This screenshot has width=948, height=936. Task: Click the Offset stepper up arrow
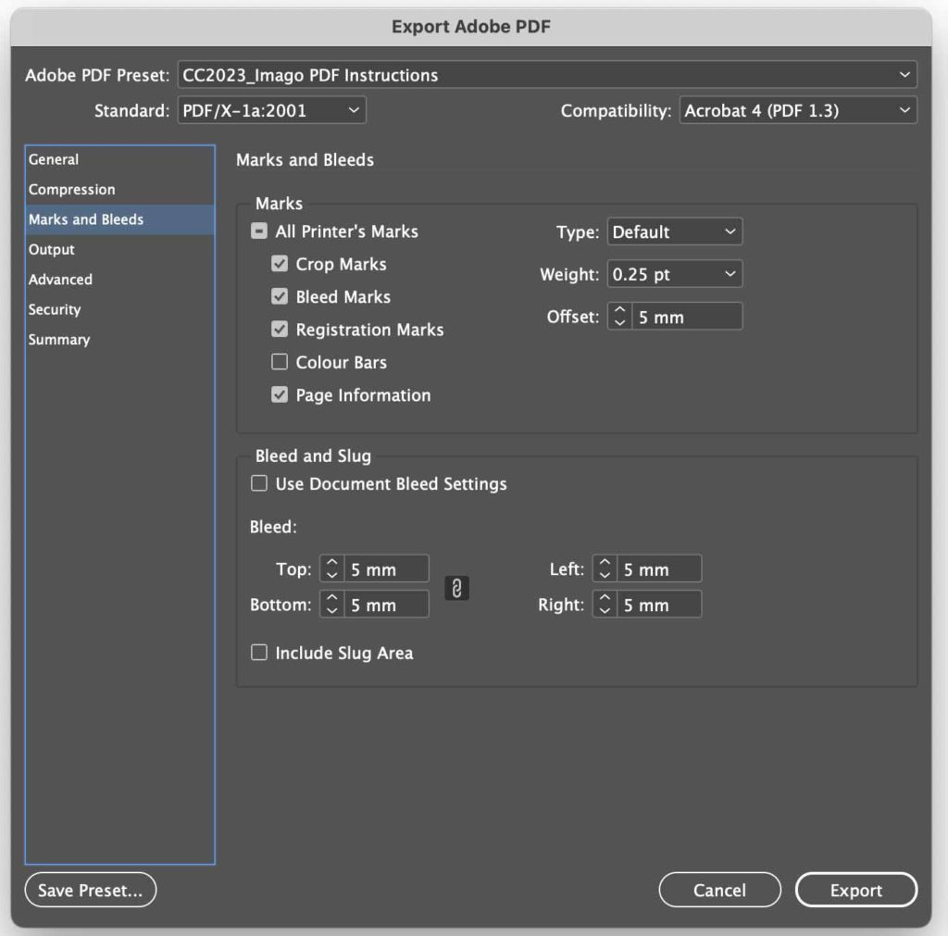[619, 311]
